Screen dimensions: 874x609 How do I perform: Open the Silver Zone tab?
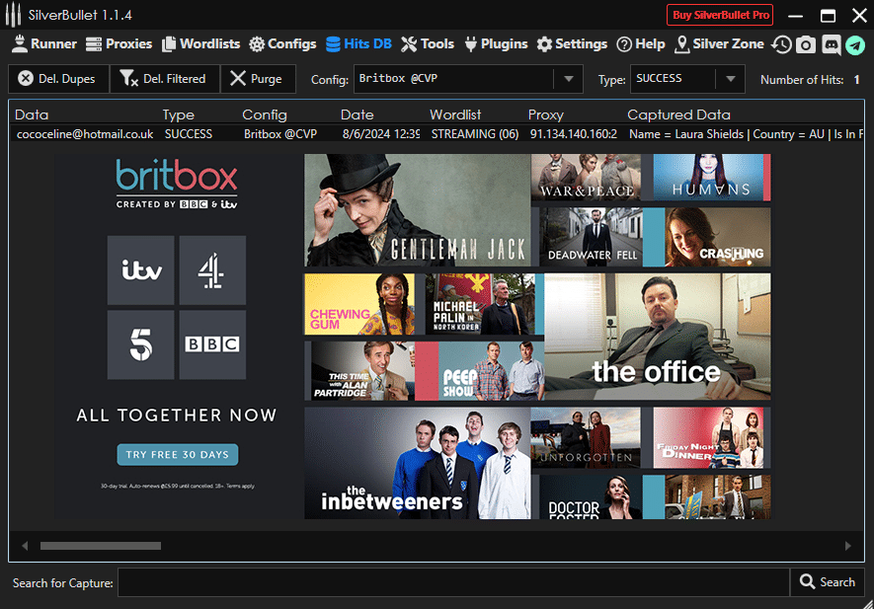[719, 44]
